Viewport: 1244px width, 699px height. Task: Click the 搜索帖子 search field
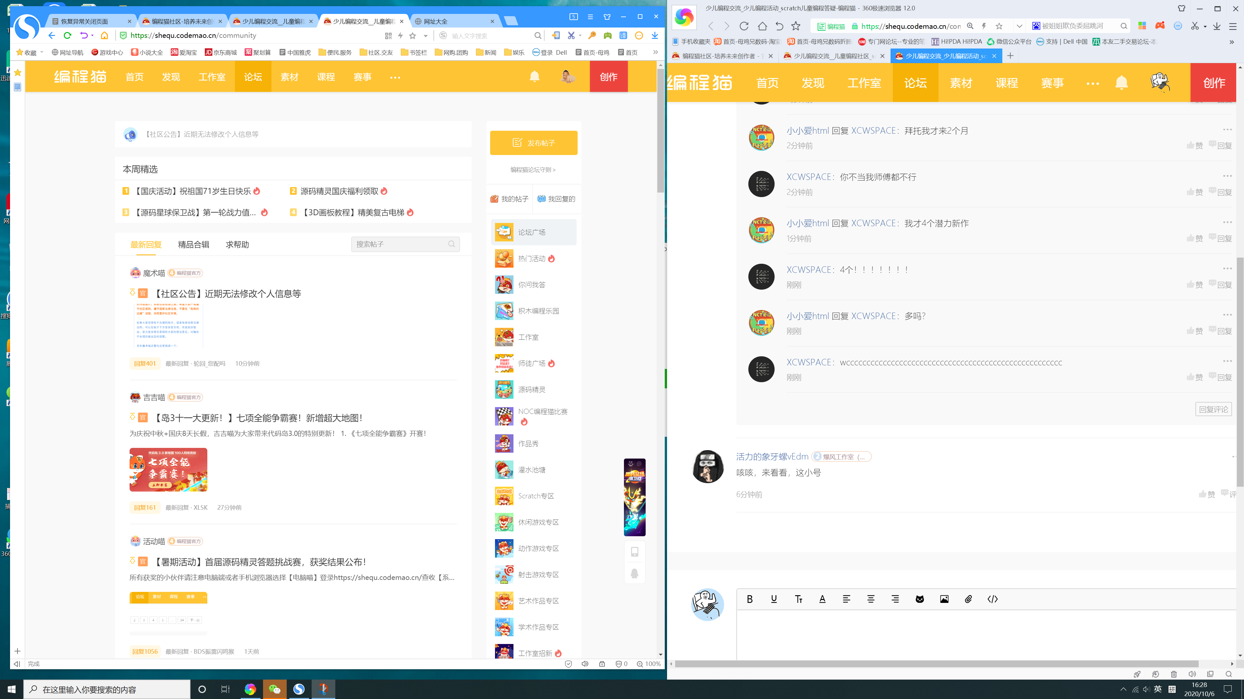[405, 244]
